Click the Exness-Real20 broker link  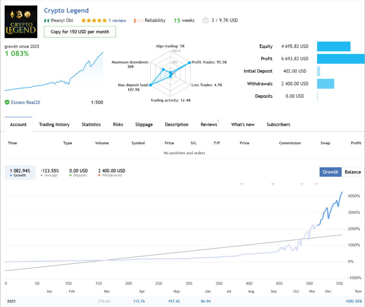click(26, 102)
